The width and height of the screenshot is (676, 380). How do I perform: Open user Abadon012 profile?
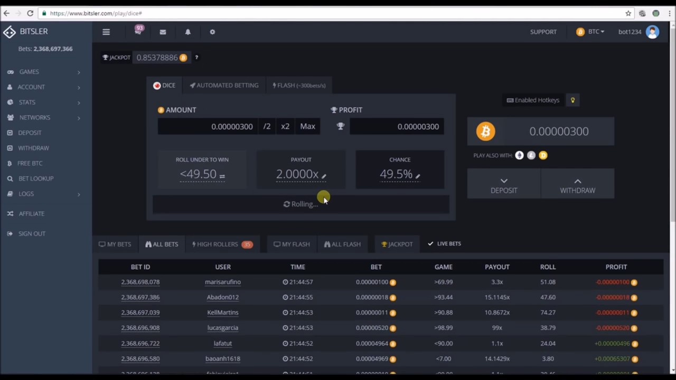[223, 297]
